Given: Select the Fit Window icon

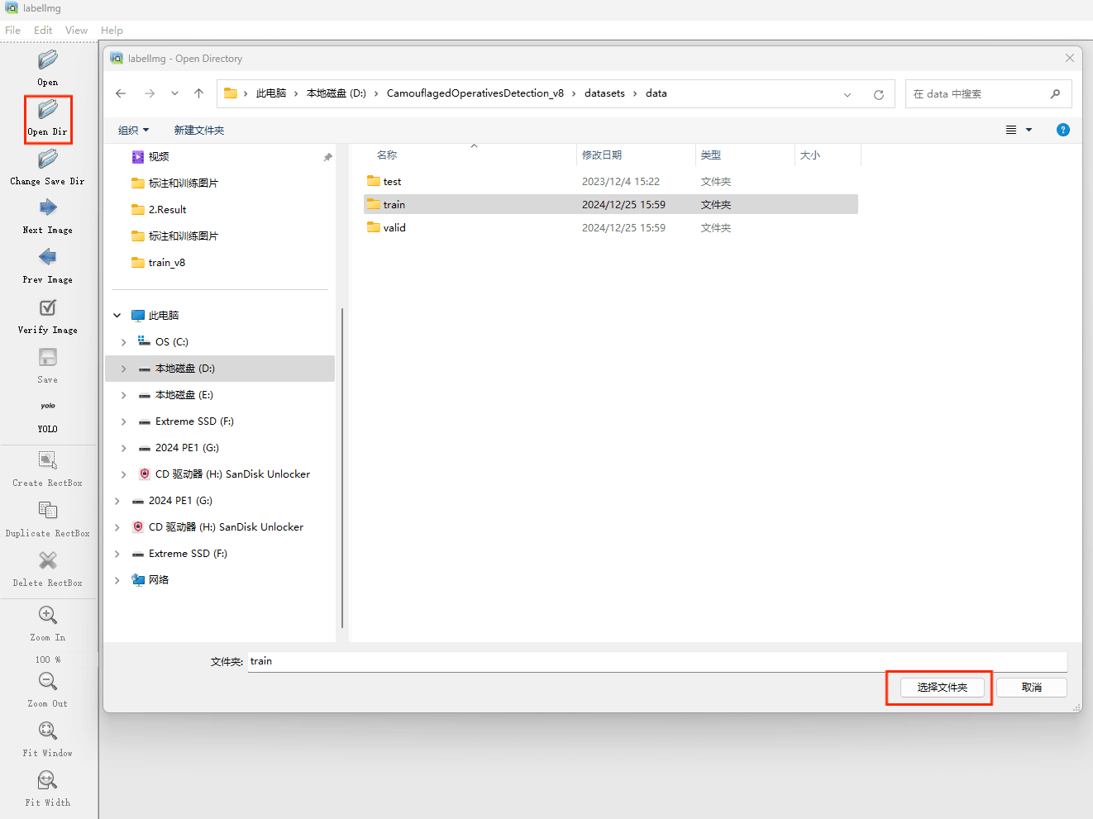Looking at the screenshot, I should (x=48, y=731).
